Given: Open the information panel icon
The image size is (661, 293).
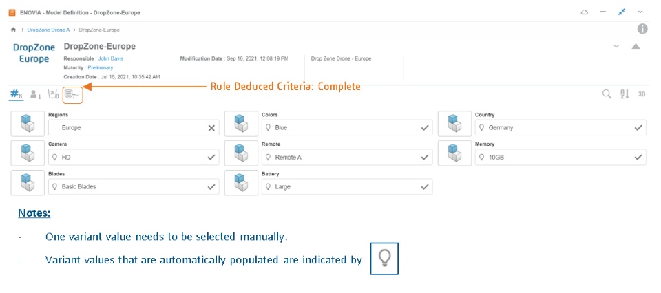Looking at the screenshot, I should coord(642,29).
